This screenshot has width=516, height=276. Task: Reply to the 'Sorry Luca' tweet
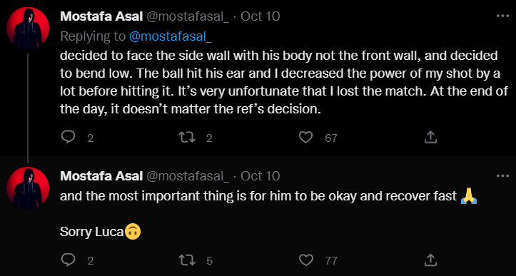pyautogui.click(x=69, y=260)
